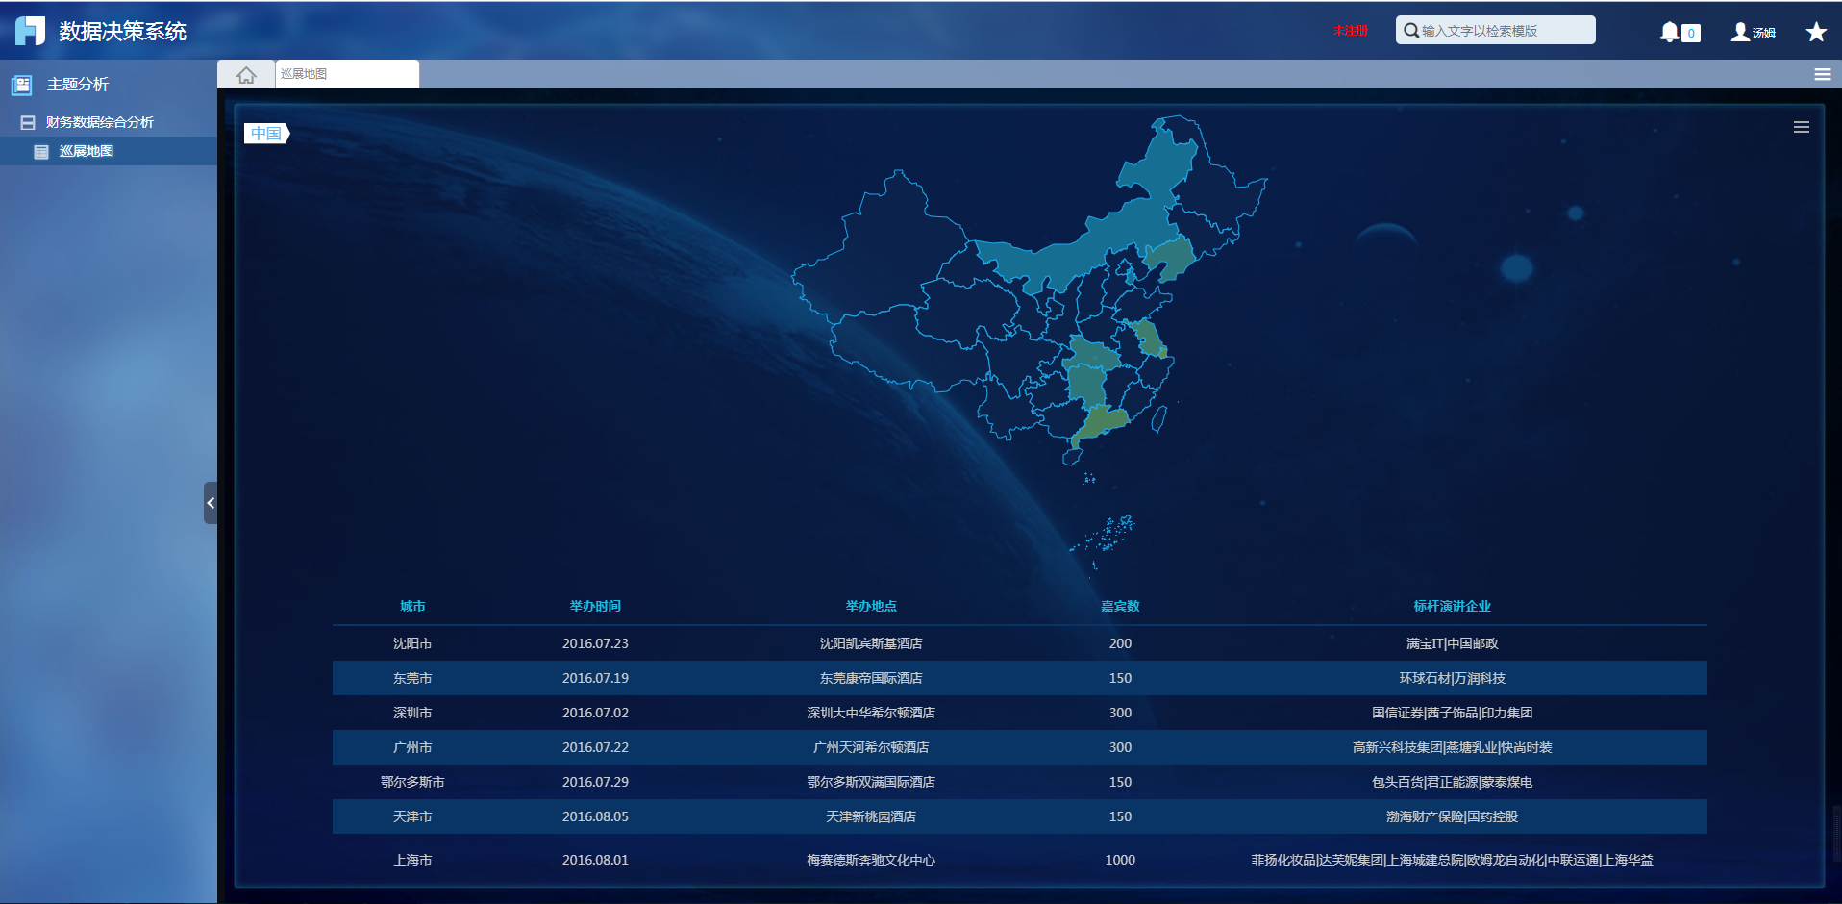Viewport: 1842px width, 904px height.
Task: Click the date 2016.07.22
Action: pyautogui.click(x=595, y=747)
